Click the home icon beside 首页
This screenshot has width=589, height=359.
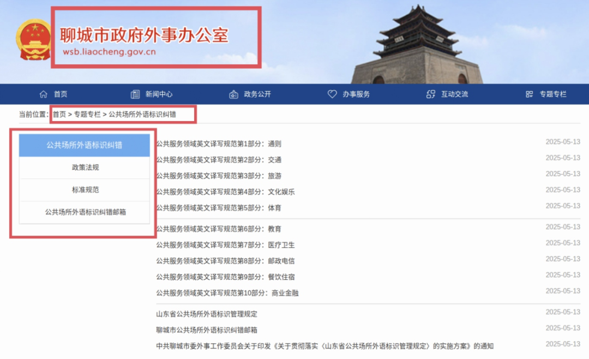[x=44, y=94]
